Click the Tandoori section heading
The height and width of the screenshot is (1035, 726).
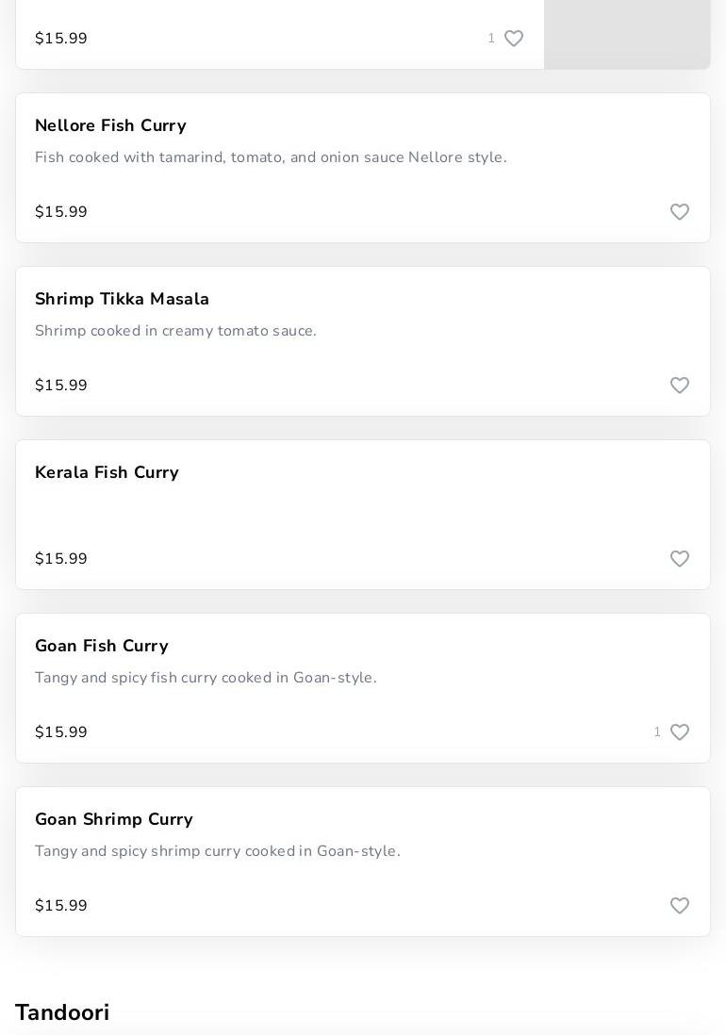point(62,1012)
